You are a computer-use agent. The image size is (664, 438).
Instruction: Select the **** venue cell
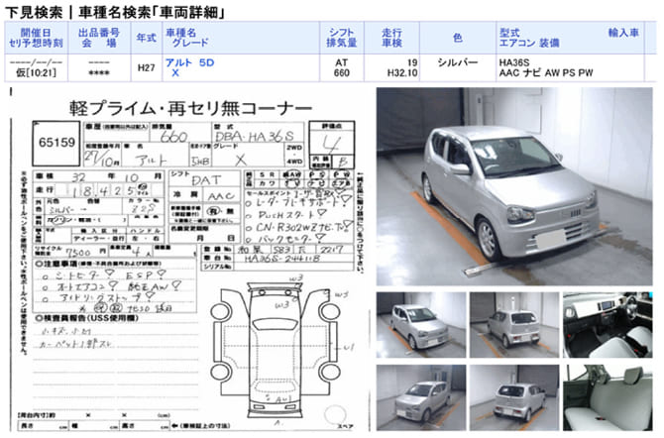(99, 73)
